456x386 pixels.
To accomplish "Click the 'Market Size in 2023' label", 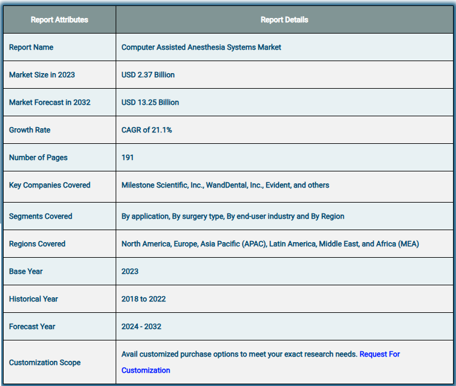I will click(x=42, y=75).
